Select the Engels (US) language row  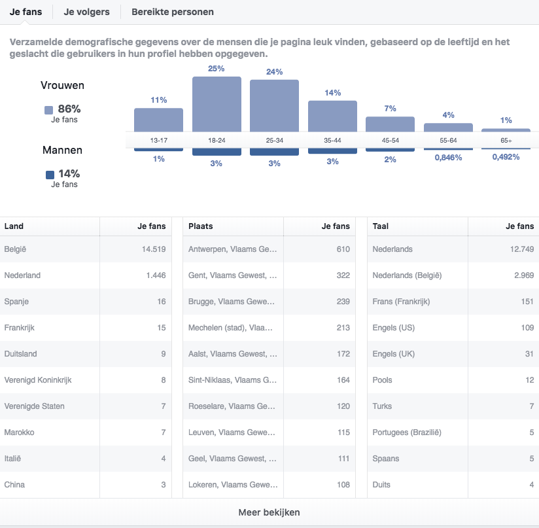tap(453, 328)
